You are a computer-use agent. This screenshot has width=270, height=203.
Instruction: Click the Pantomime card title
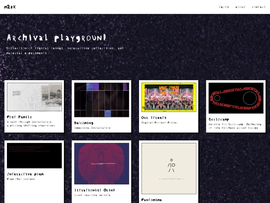click(151, 200)
